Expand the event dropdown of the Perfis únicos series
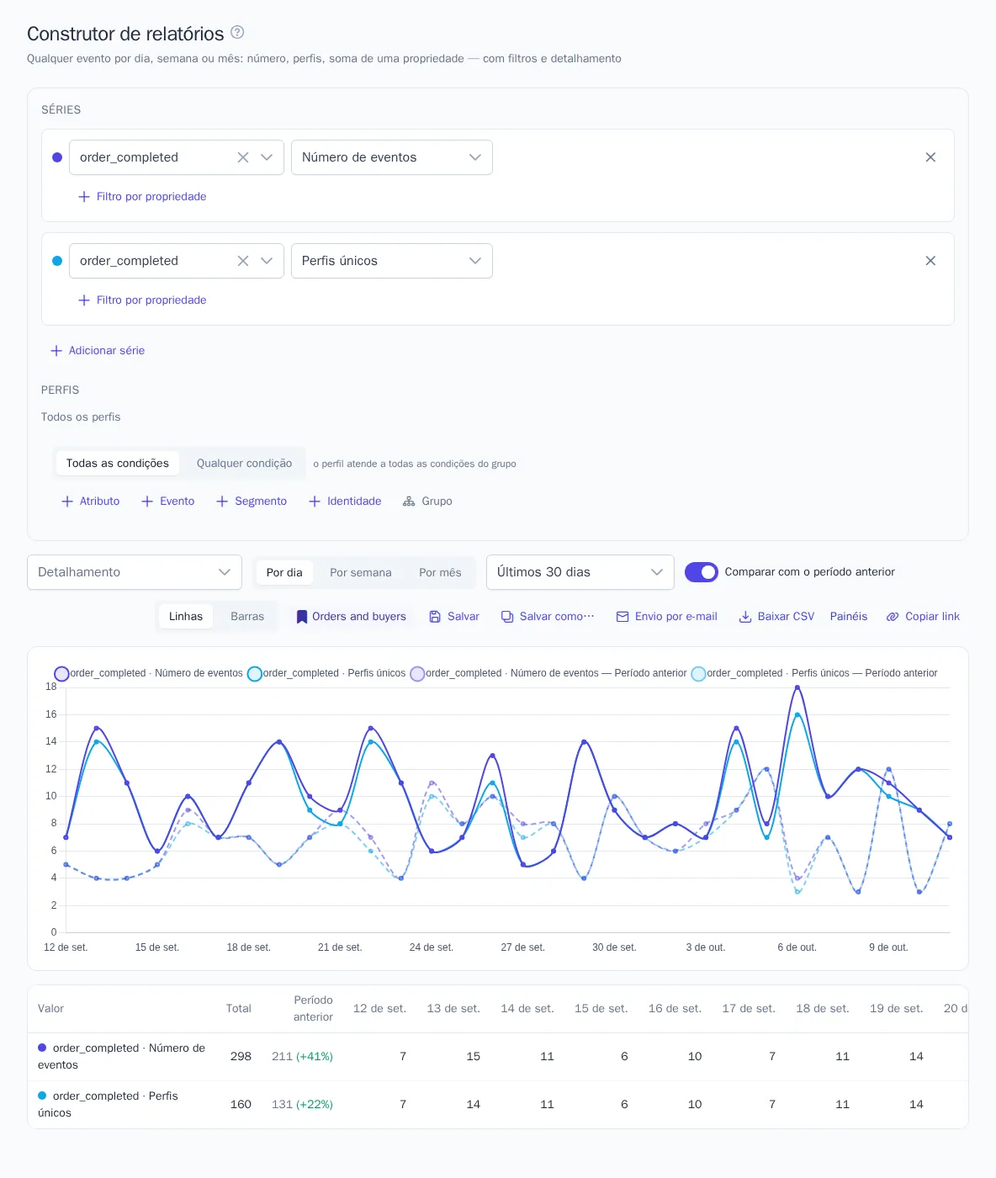 click(267, 261)
